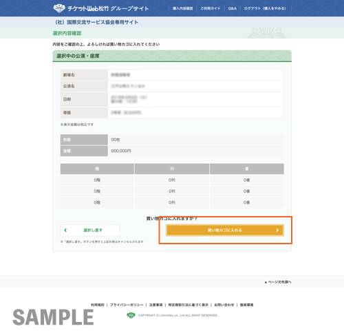The height and width of the screenshot is (333, 344).
Task: Click the small fan logo beside copyright
Action: (131, 315)
